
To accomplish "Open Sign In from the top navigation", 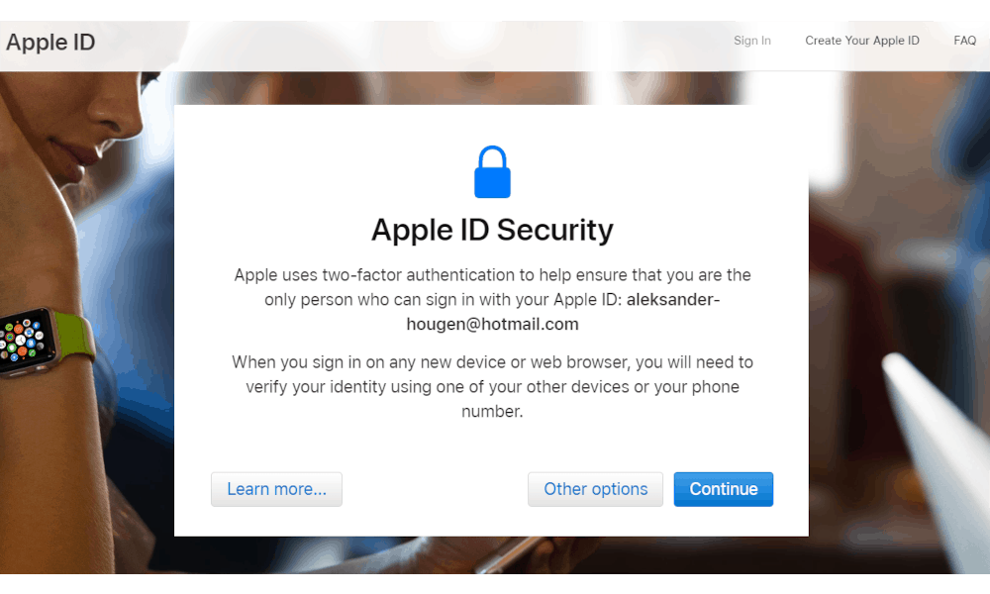I will [751, 41].
